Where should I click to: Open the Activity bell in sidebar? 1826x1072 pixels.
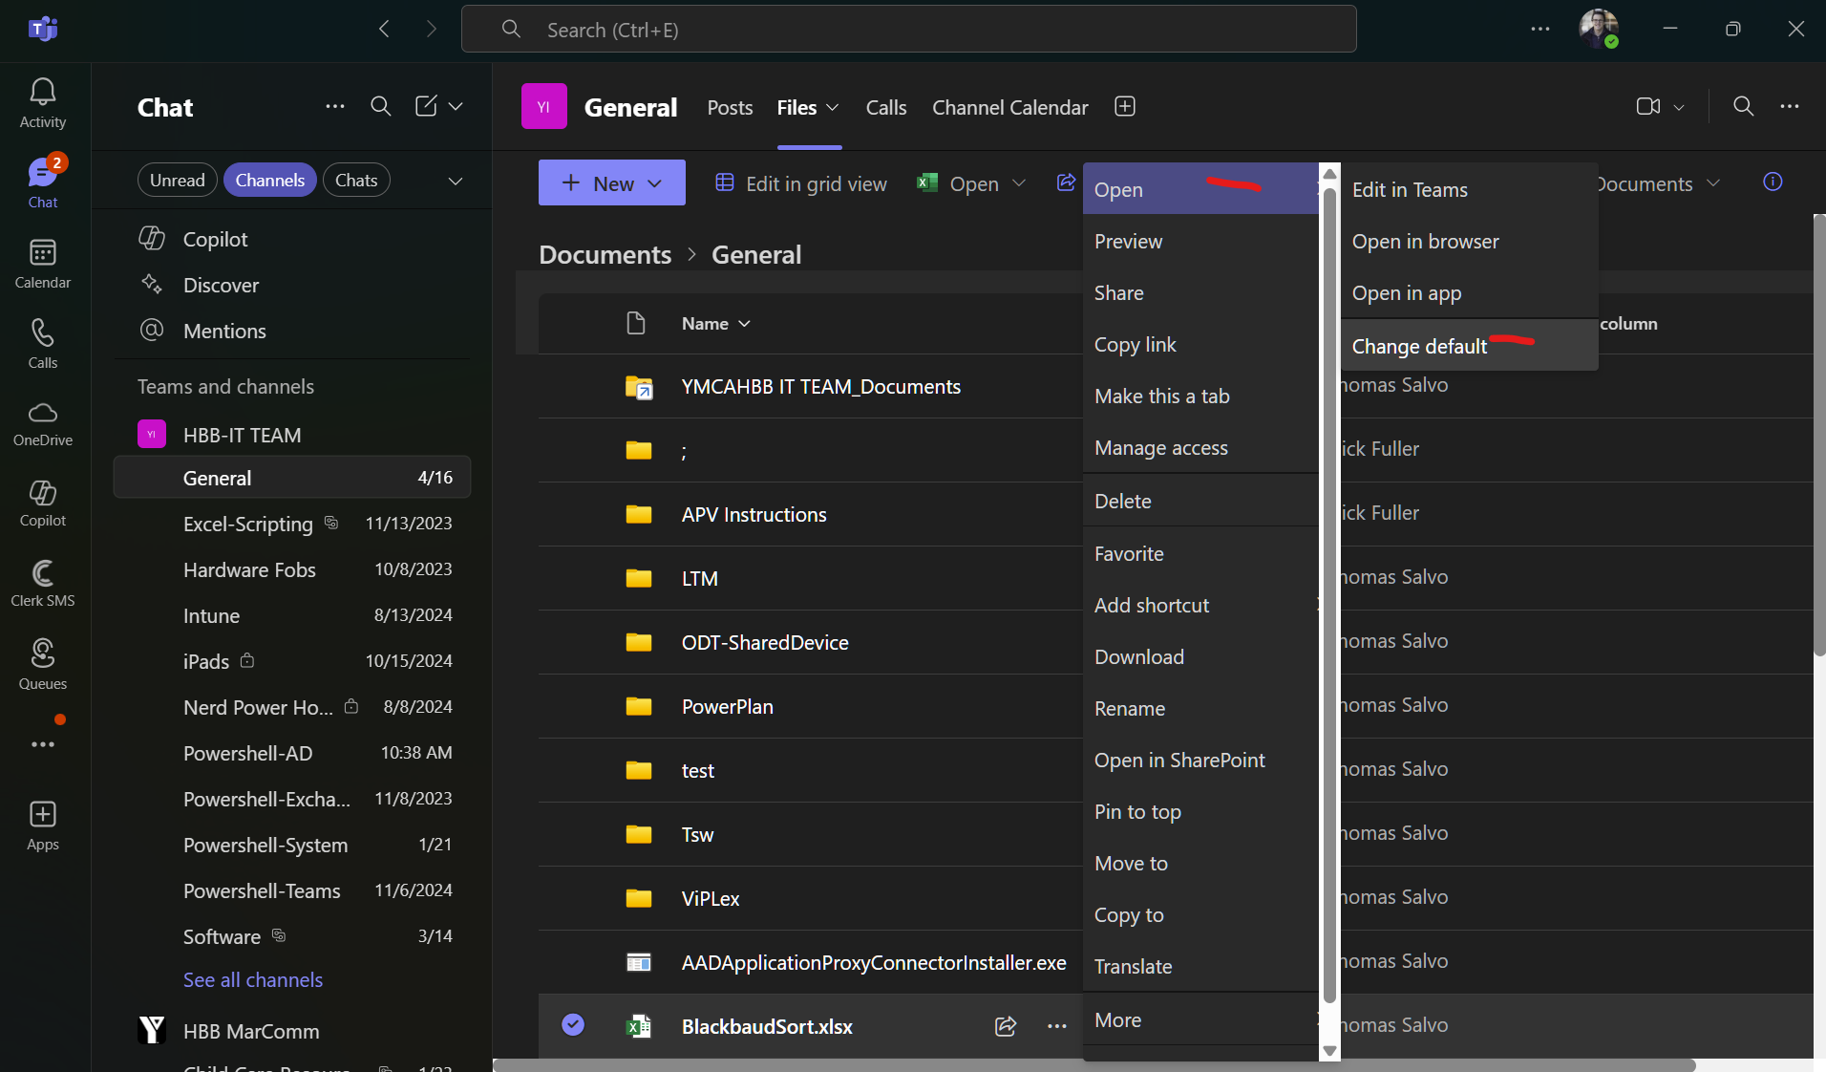tap(43, 102)
